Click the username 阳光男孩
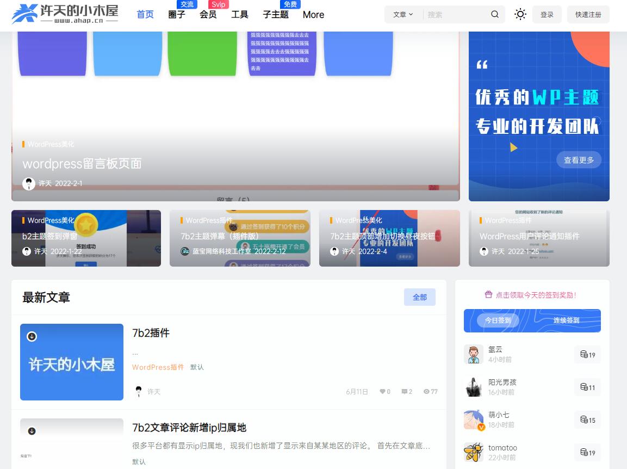Screen dimensions: 627x469 (x=502, y=382)
